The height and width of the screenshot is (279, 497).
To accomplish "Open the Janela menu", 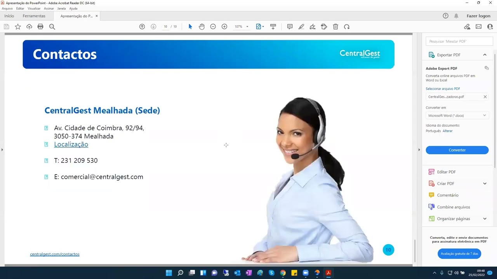I will point(61,9).
